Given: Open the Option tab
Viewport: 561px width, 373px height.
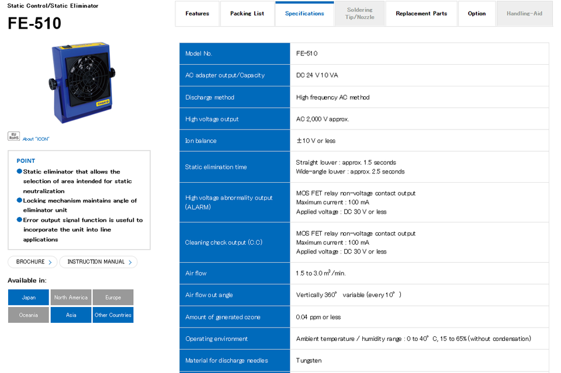Looking at the screenshot, I should (x=477, y=13).
